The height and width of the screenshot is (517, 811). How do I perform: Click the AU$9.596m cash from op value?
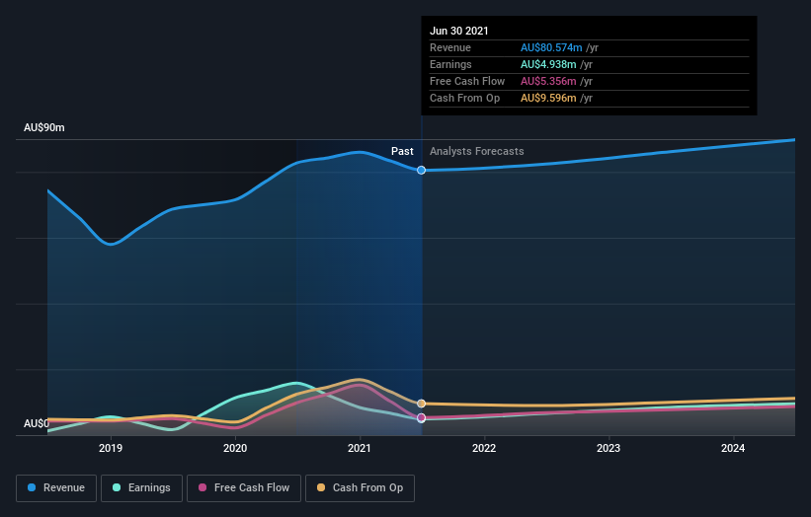pyautogui.click(x=548, y=98)
